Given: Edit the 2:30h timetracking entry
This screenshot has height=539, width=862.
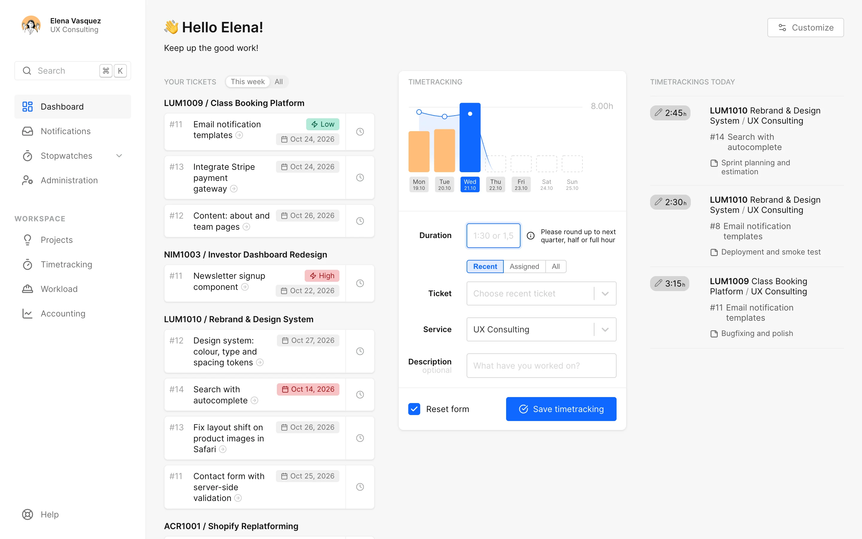Looking at the screenshot, I should coord(670,202).
